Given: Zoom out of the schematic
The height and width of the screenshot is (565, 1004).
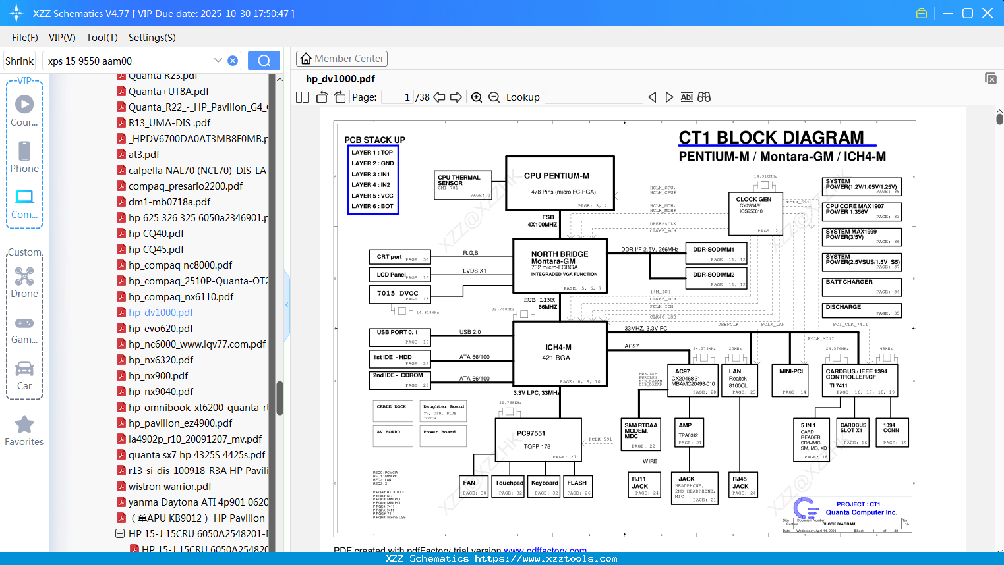Looking at the screenshot, I should (x=494, y=97).
